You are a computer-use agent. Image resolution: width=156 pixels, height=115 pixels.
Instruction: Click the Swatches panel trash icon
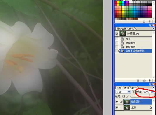tap(149, 21)
